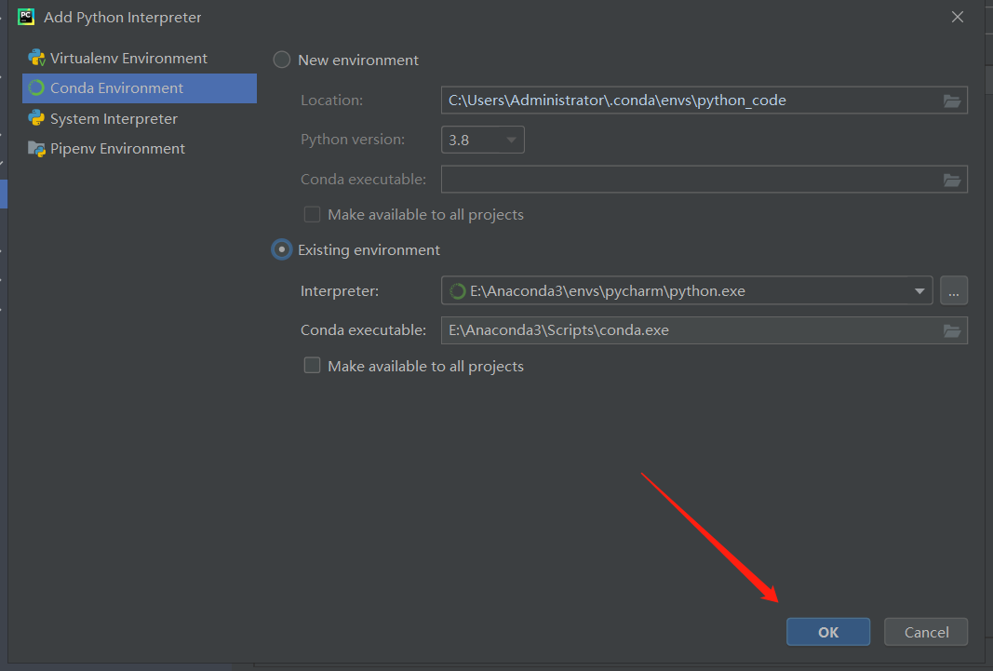Click the System Interpreter Python icon

(36, 118)
